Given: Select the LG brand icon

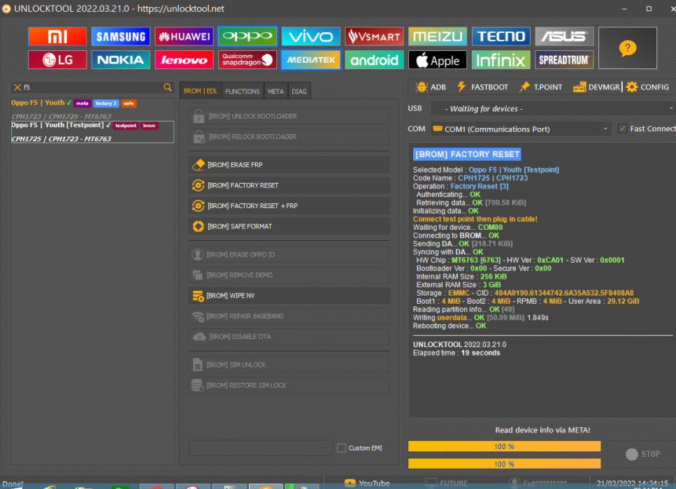Looking at the screenshot, I should 57,60.
